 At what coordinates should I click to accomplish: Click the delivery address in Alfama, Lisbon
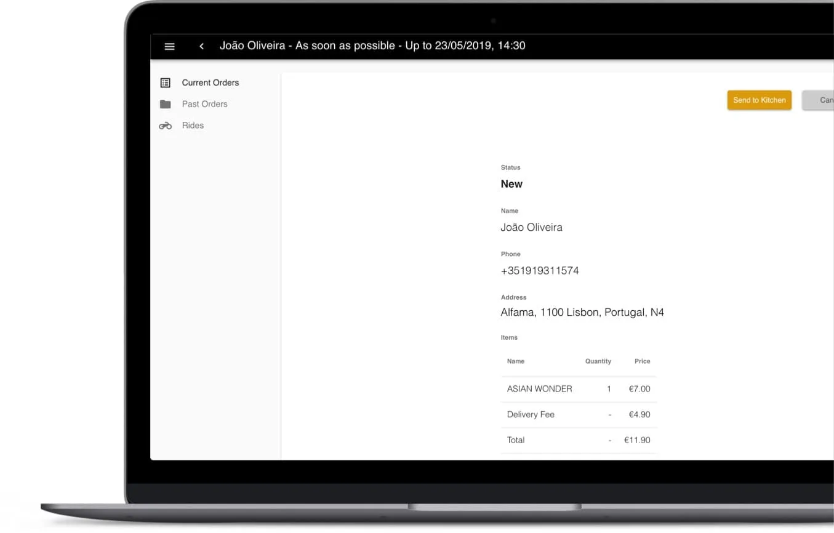[x=582, y=312]
